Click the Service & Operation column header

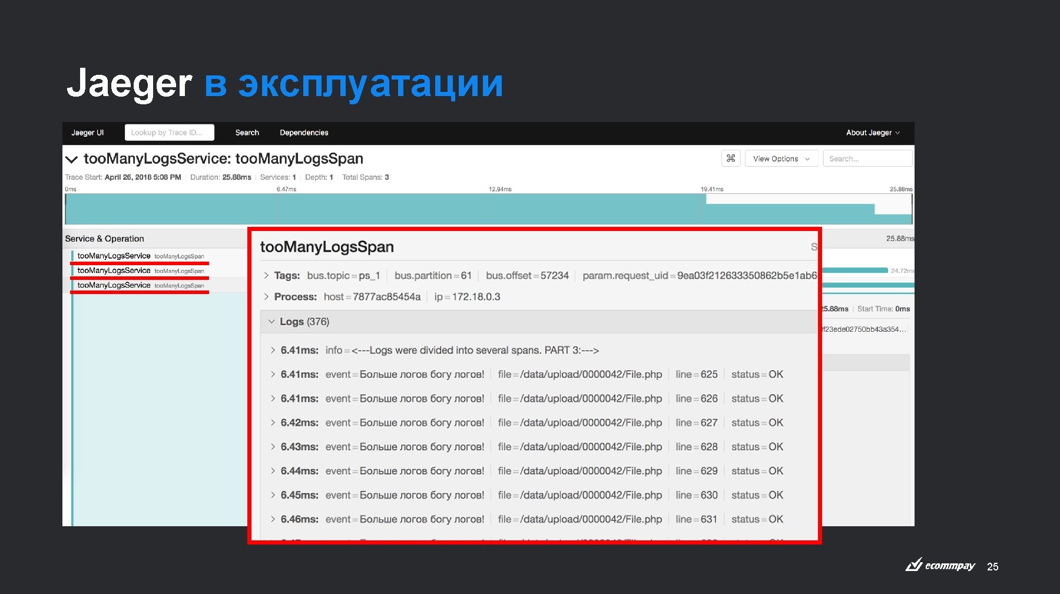coord(105,239)
